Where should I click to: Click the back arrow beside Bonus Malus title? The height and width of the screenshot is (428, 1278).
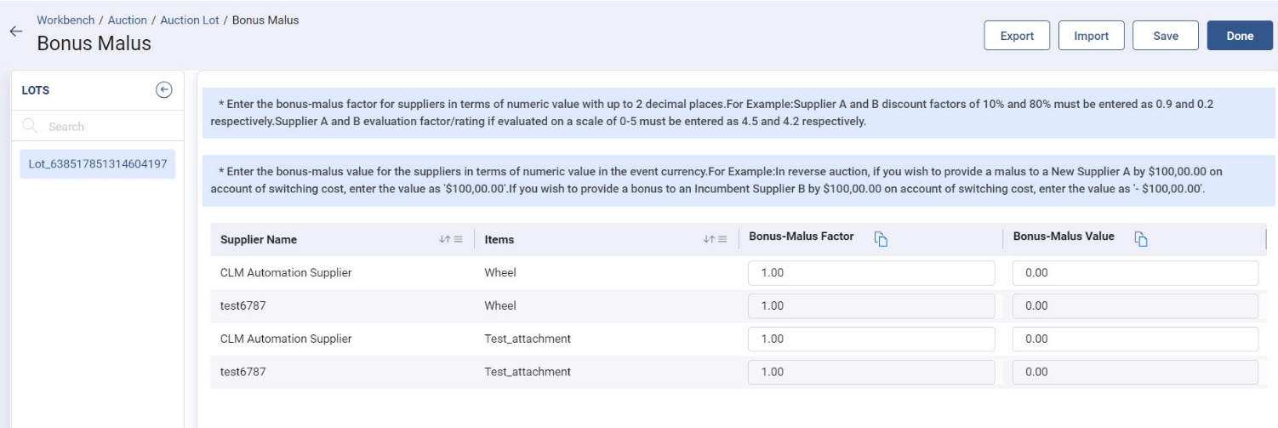tap(15, 31)
